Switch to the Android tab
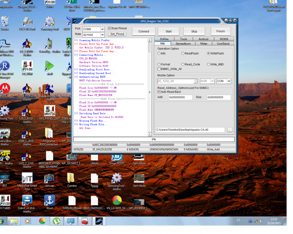 pyautogui.click(x=203, y=39)
